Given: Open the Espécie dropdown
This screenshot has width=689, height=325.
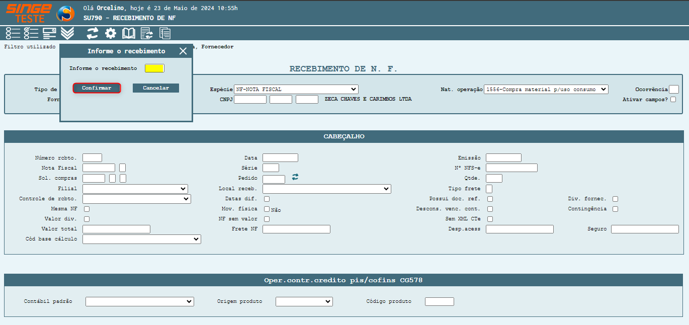Looking at the screenshot, I should (296, 90).
